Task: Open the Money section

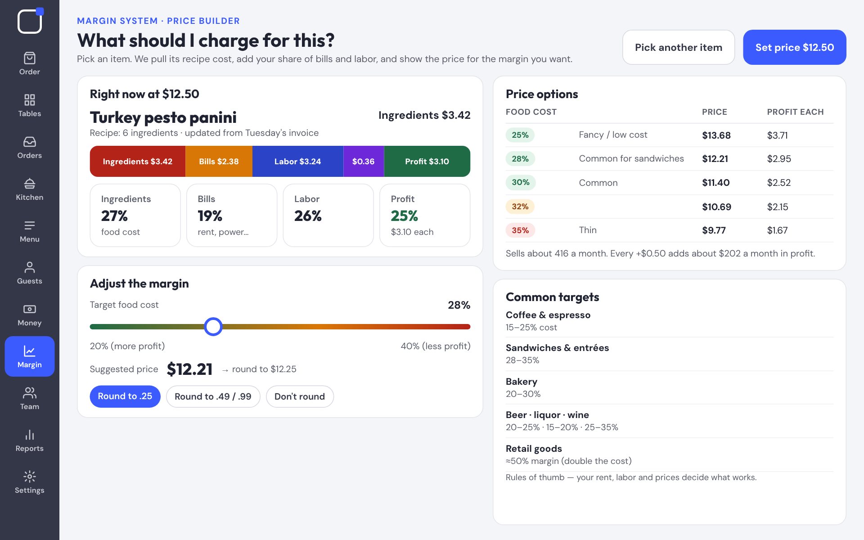Action: point(30,315)
